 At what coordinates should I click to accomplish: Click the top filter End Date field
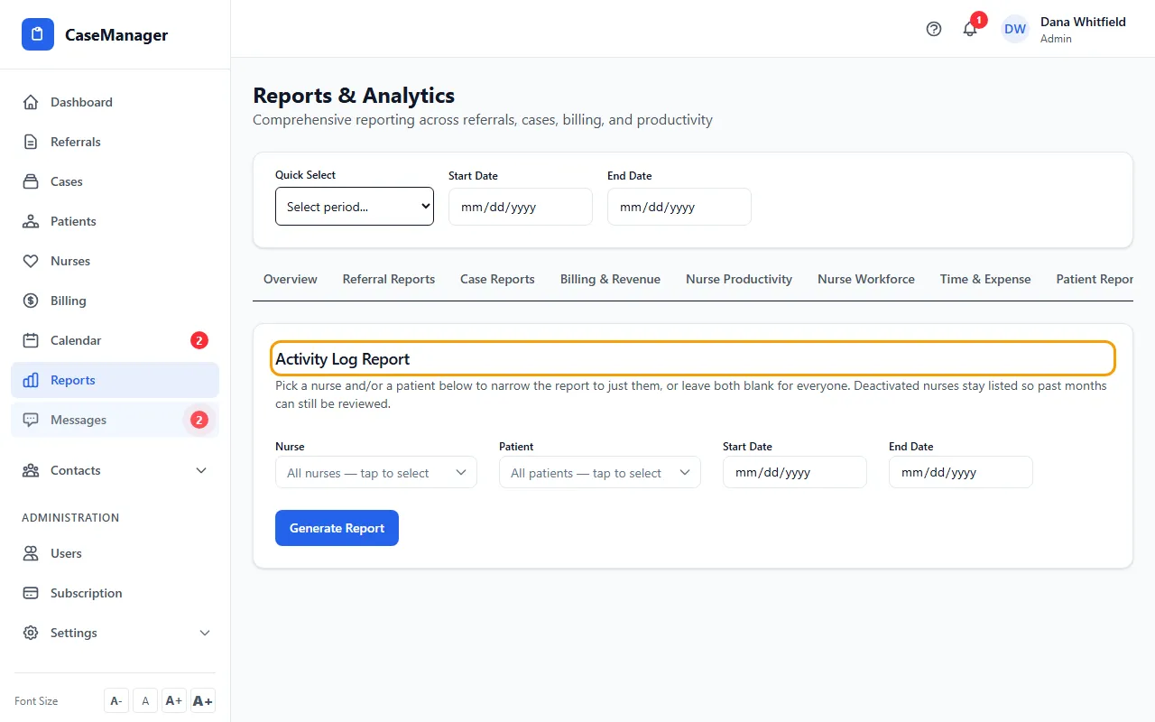[679, 207]
